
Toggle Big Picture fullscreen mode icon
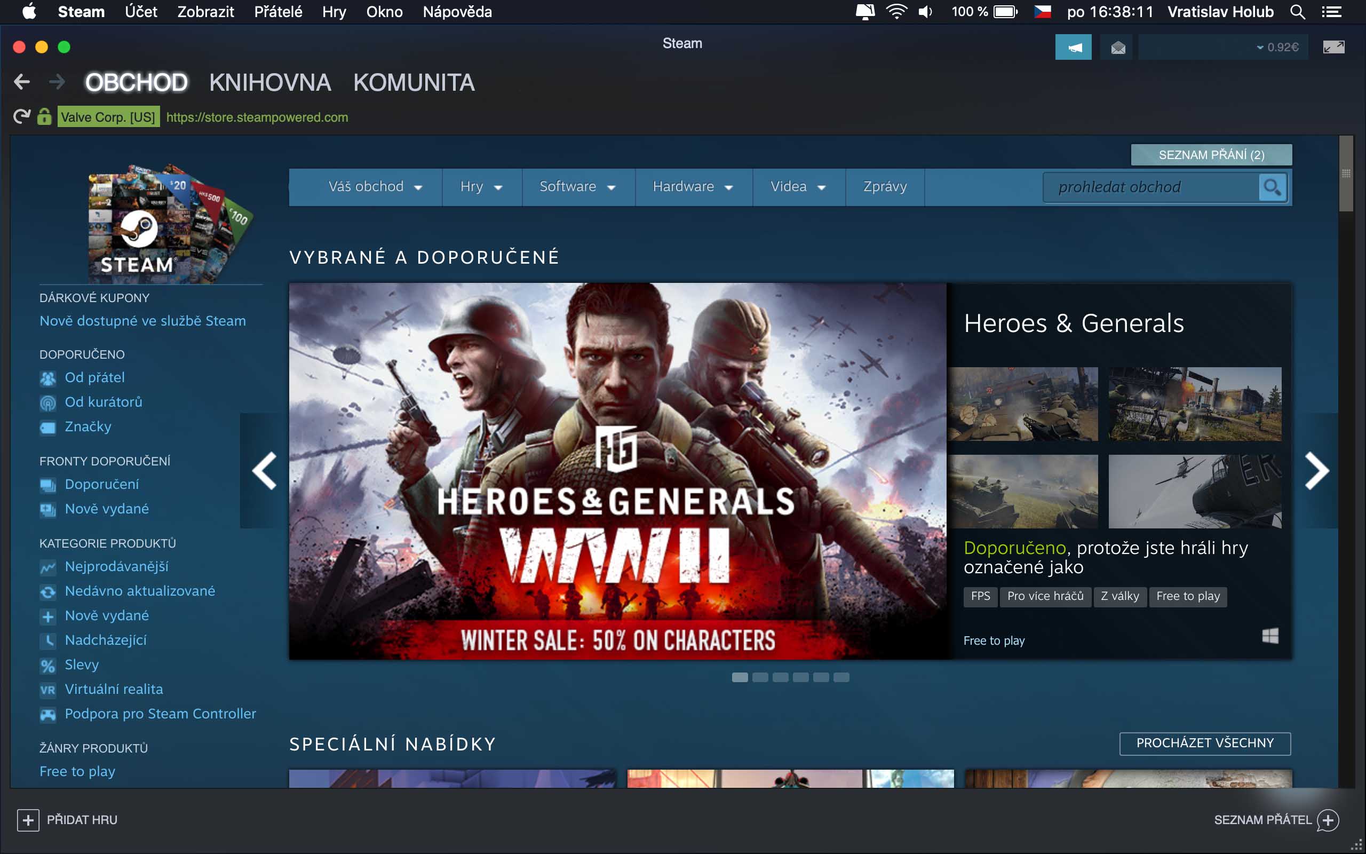pyautogui.click(x=1333, y=48)
